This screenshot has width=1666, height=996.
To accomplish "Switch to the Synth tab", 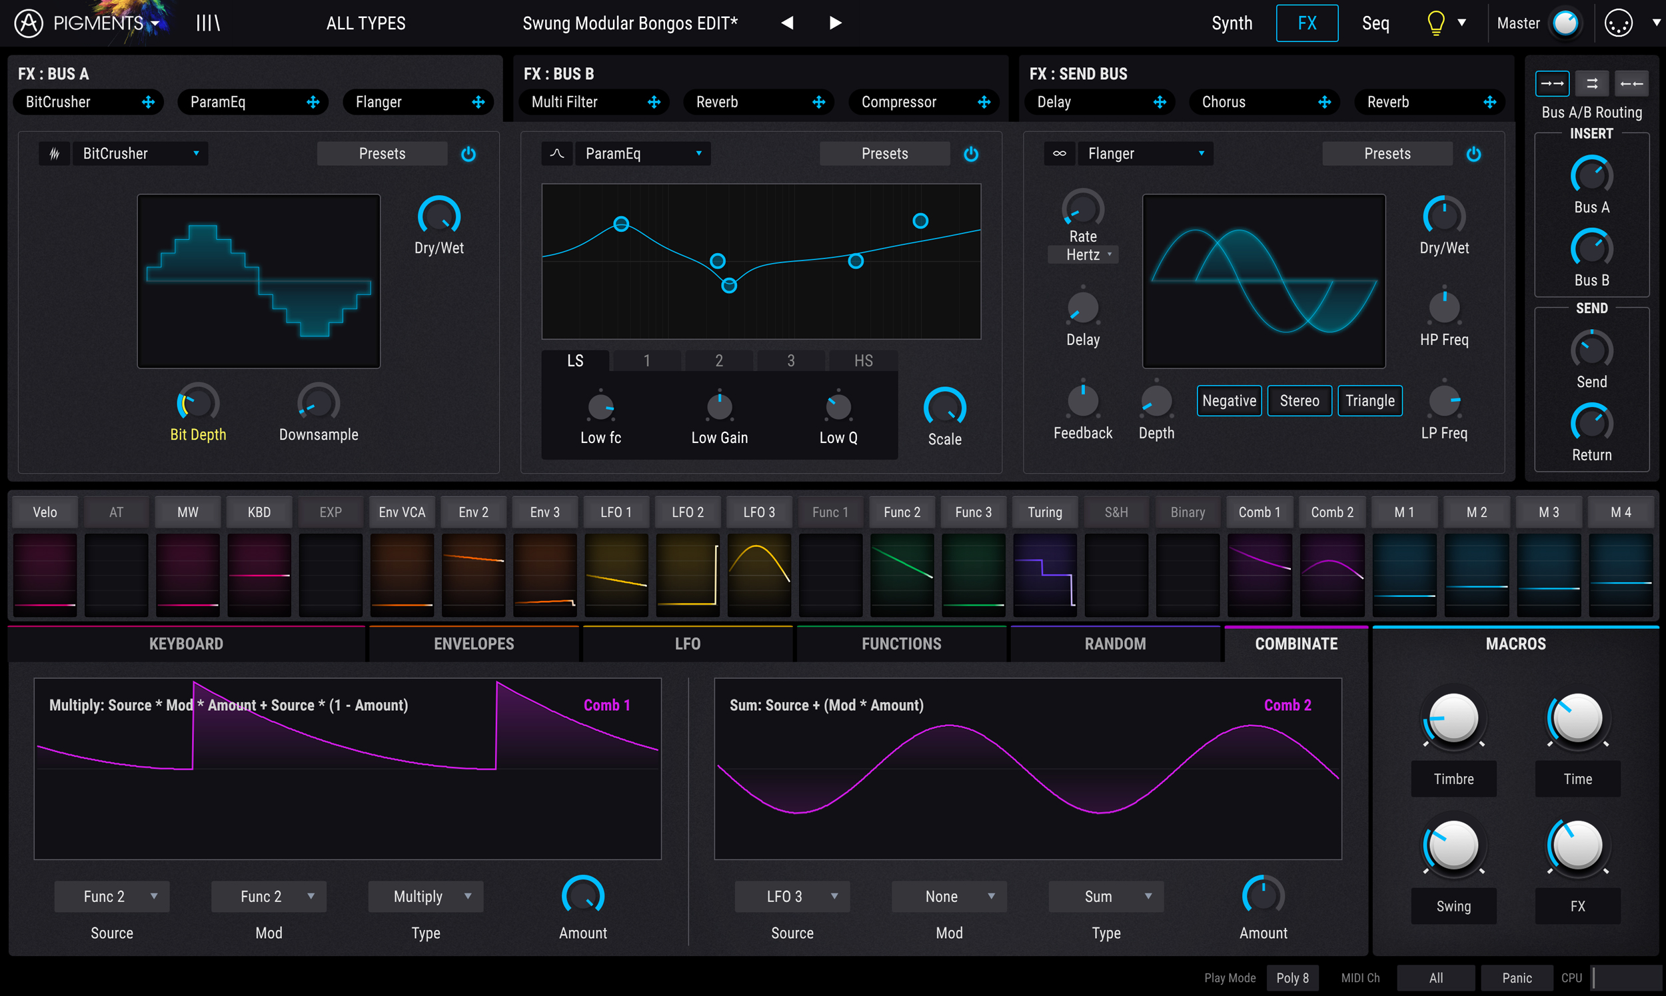I will tap(1232, 23).
